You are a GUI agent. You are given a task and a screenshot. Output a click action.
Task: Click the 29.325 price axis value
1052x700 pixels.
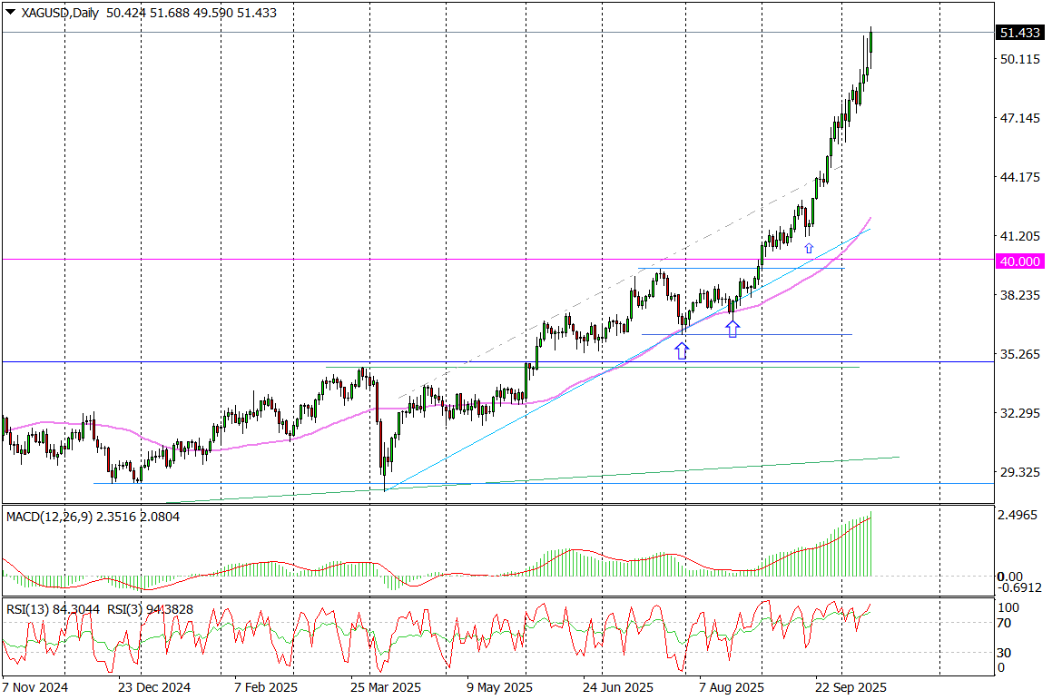(1018, 472)
